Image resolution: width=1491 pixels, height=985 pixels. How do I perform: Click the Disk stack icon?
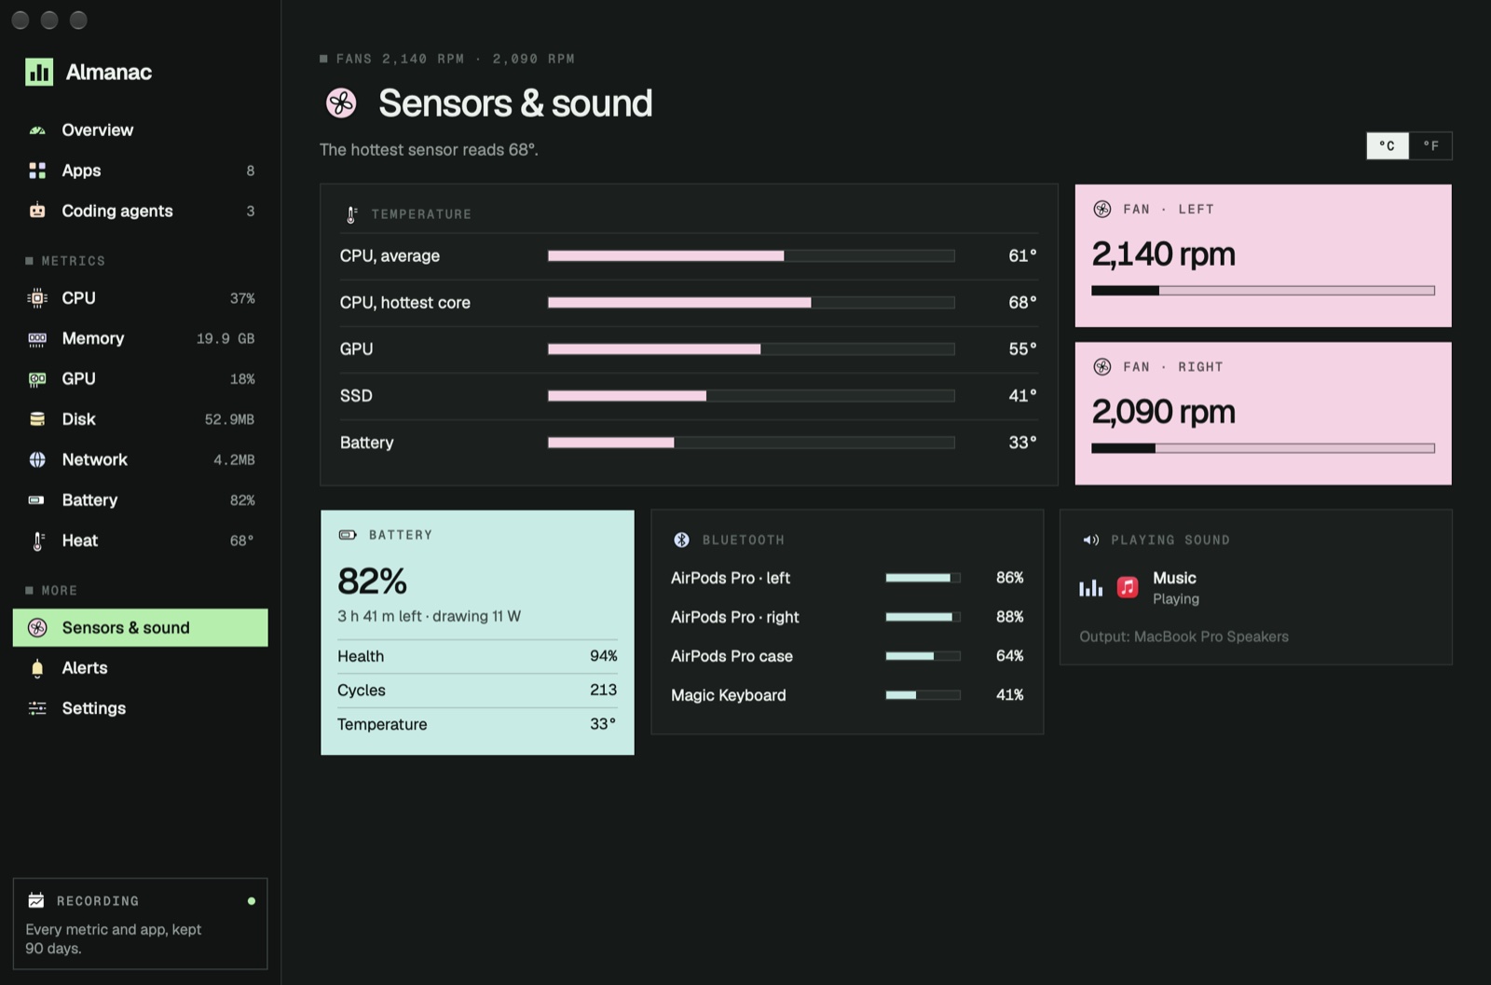point(37,419)
